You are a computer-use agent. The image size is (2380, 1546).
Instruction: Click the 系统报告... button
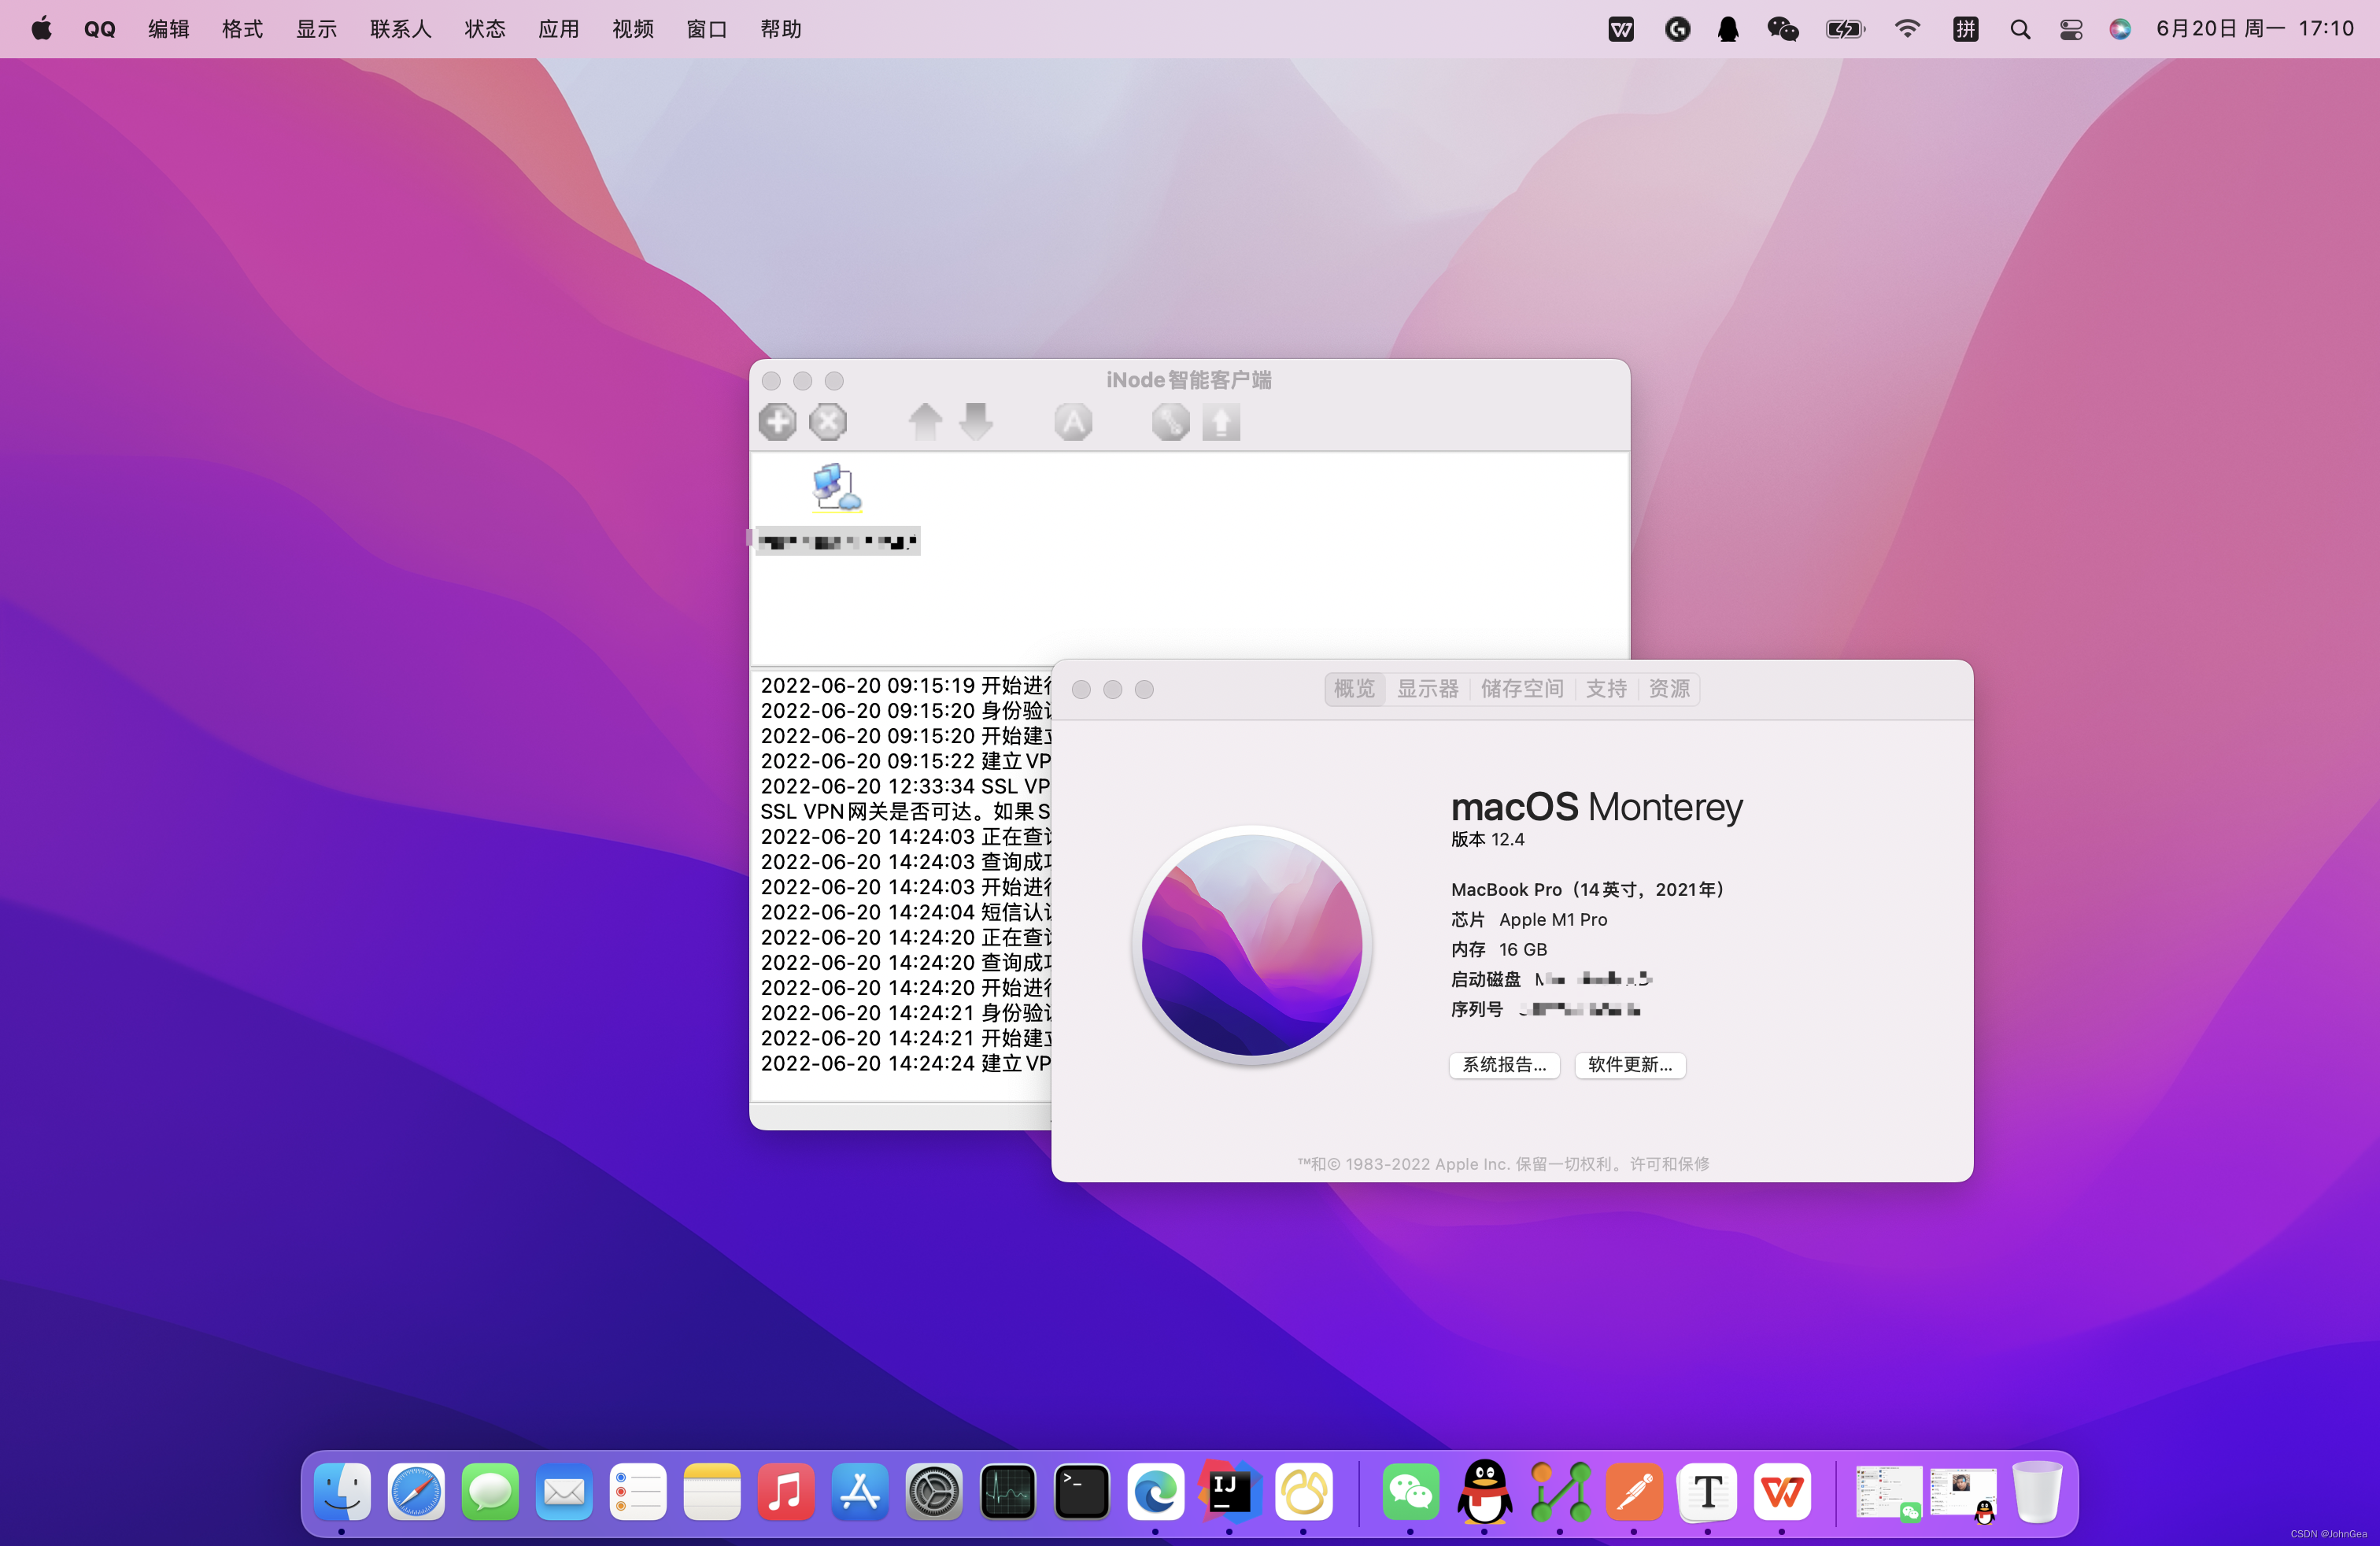click(x=1504, y=1065)
